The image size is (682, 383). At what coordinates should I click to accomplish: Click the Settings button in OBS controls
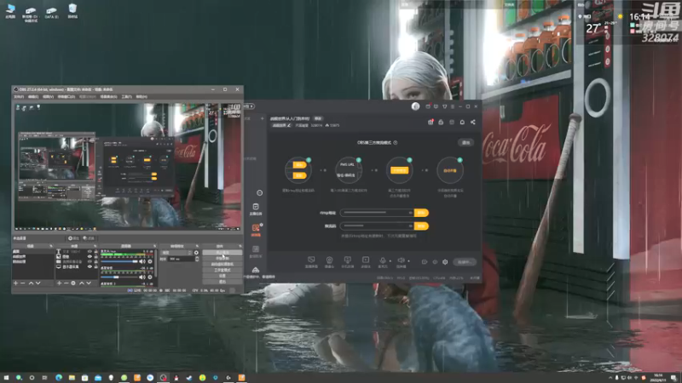[x=222, y=276]
